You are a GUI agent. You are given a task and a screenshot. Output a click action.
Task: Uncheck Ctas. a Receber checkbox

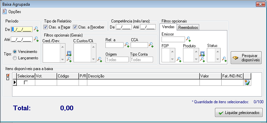(75, 27)
